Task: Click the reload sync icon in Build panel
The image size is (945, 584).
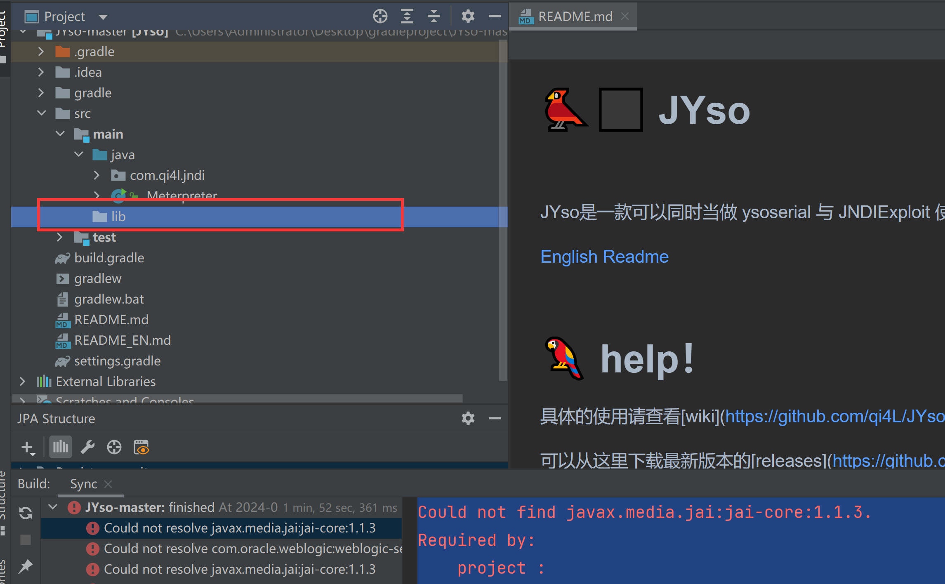Action: [x=26, y=513]
